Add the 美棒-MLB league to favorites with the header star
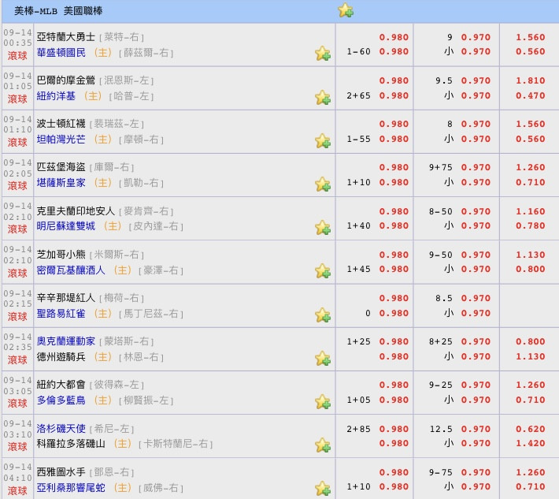The image size is (559, 499). click(x=346, y=10)
